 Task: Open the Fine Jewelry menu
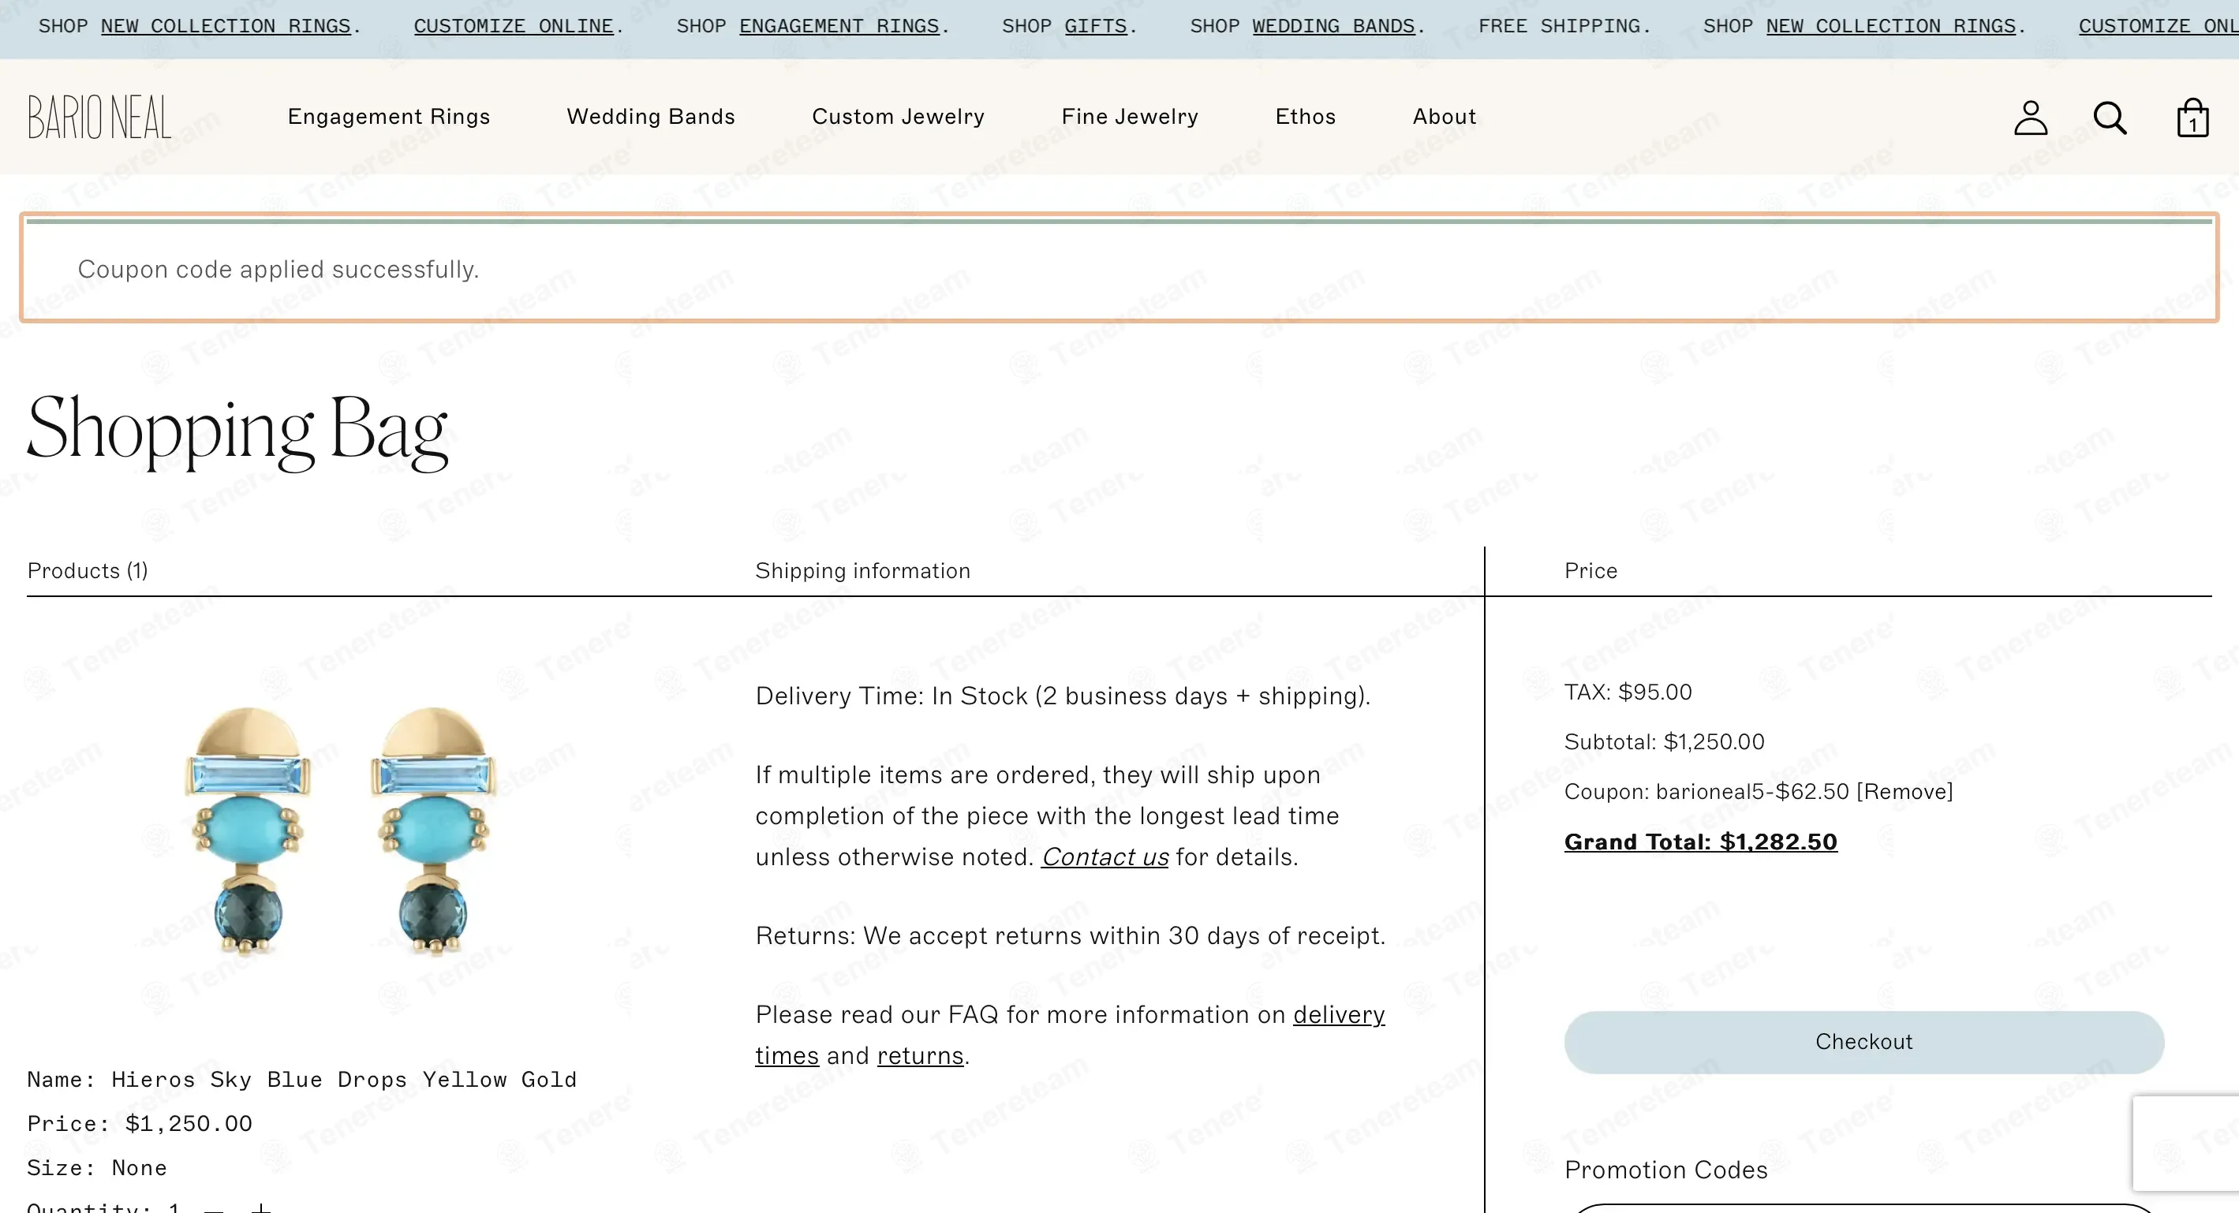(x=1130, y=117)
